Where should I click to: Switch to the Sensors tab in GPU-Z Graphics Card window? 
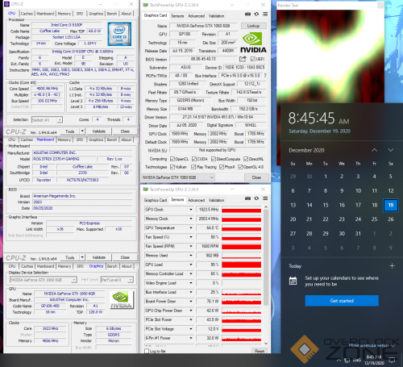(x=177, y=16)
